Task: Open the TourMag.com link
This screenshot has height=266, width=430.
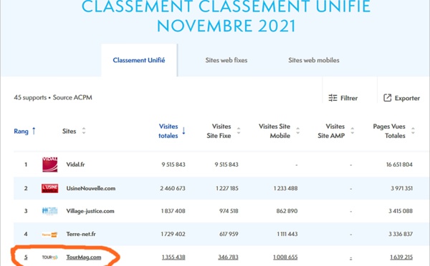Action: [84, 257]
